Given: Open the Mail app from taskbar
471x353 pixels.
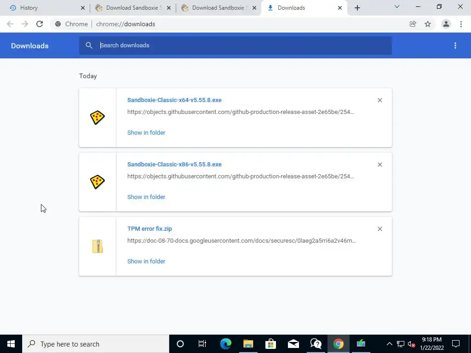Looking at the screenshot, I should pos(293,344).
